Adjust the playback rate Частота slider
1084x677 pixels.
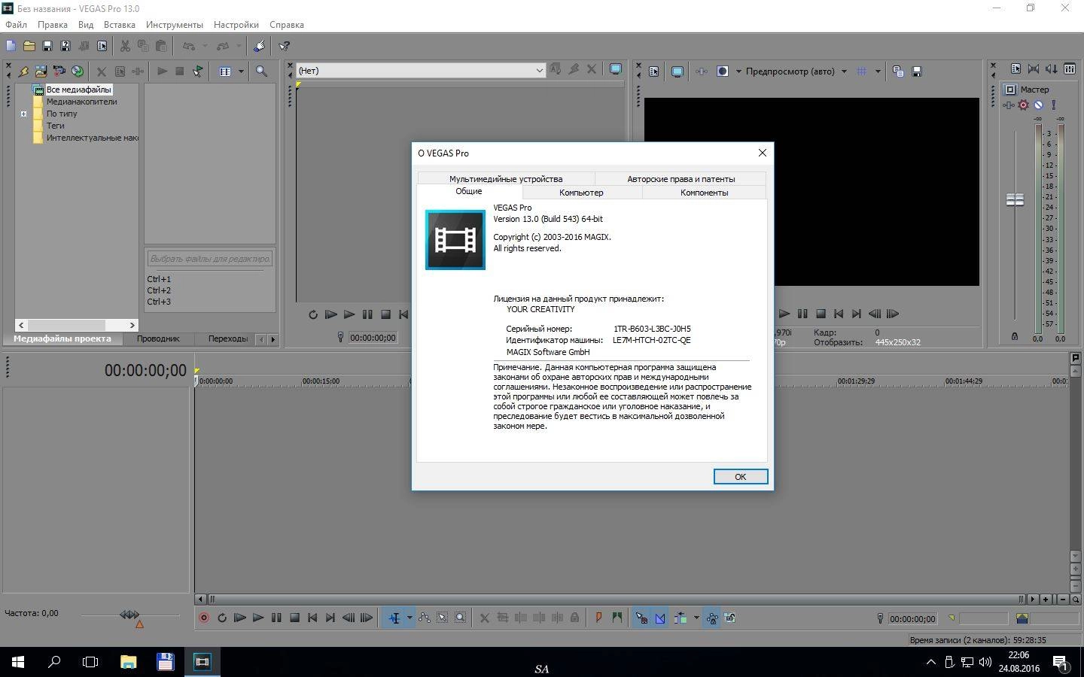(x=129, y=615)
